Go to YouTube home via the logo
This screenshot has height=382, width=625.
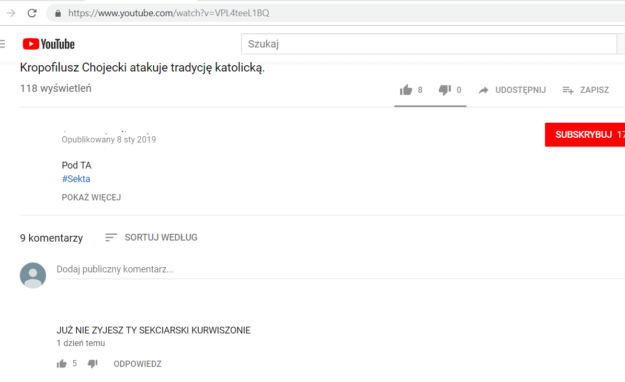tap(49, 44)
